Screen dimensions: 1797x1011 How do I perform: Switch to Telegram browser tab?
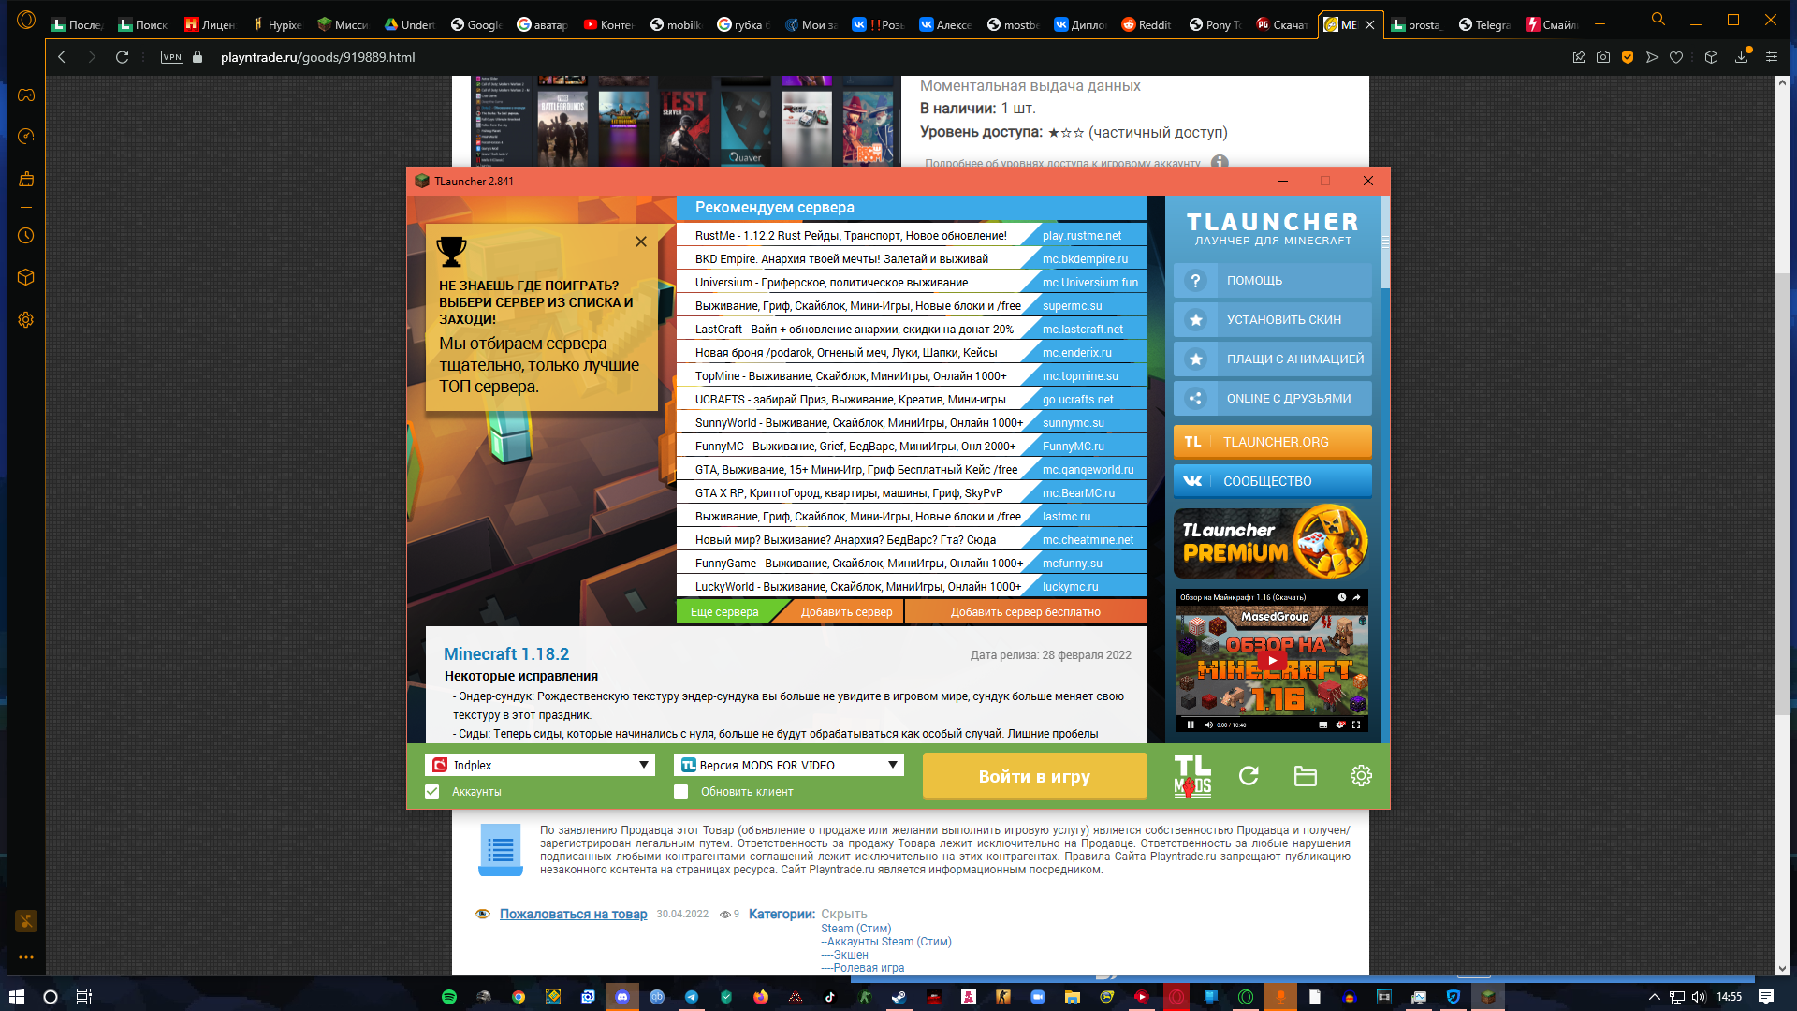1484,24
